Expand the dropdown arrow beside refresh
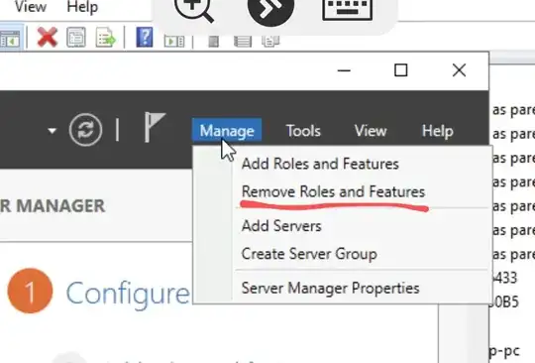Image resolution: width=535 pixels, height=363 pixels. [x=52, y=131]
